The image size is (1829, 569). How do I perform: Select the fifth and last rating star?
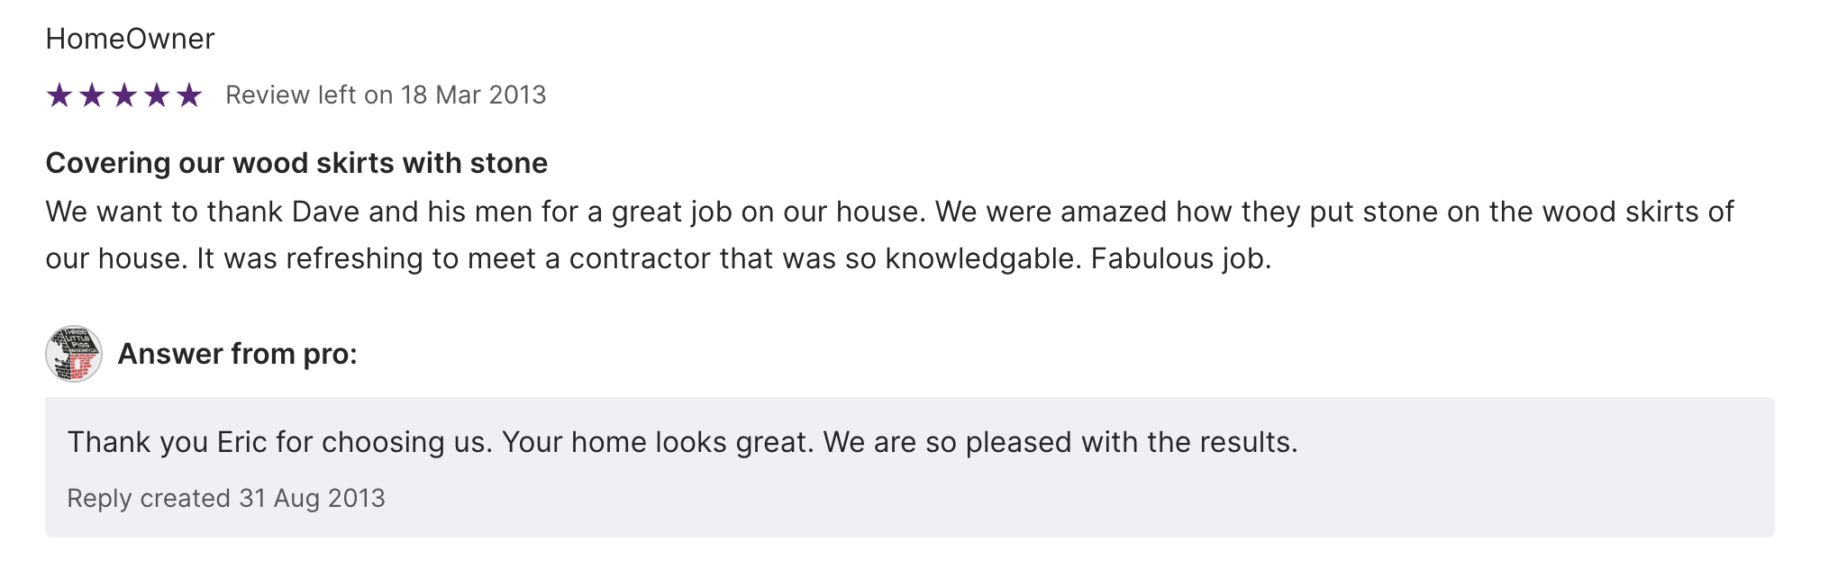pos(189,95)
